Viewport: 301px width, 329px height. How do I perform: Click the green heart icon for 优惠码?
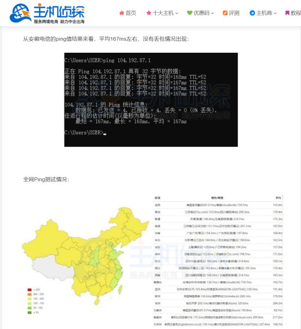pyautogui.click(x=189, y=13)
